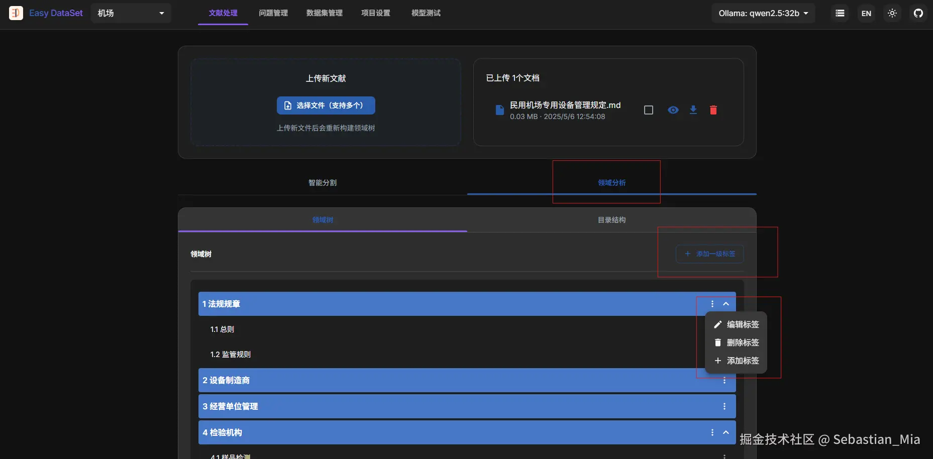Collapse section 4 检验机构 with the chevron
This screenshot has height=459, width=933.
point(725,432)
